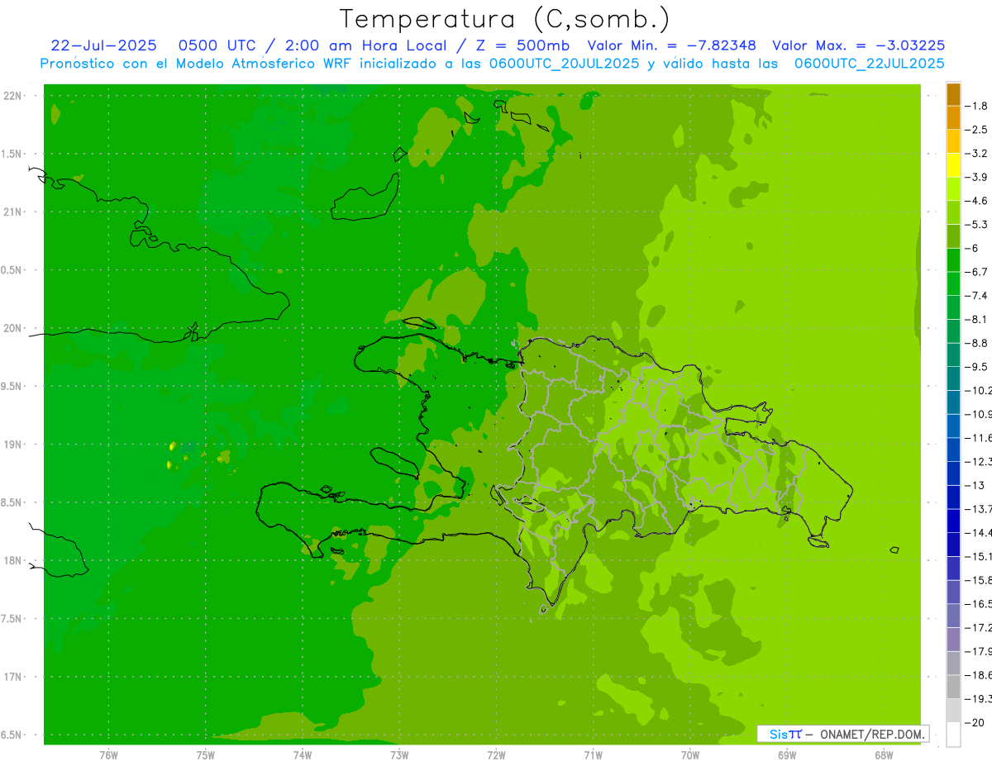Click the '0600UTC_20JUL2025' initialization time
Screen dimensions: 992x766
click(565, 64)
